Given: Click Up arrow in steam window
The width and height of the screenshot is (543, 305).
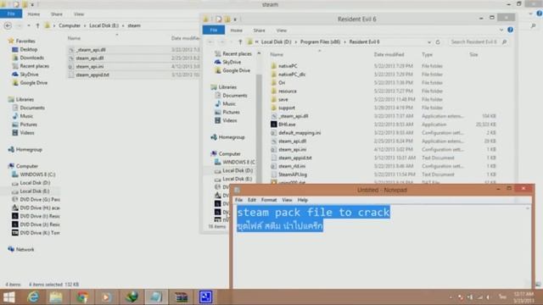Looking at the screenshot, I should point(37,25).
